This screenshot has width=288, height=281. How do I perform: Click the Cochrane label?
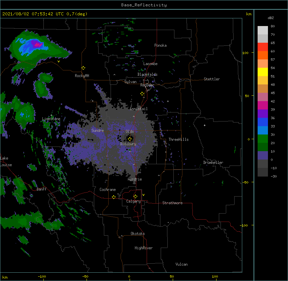click(x=108, y=190)
